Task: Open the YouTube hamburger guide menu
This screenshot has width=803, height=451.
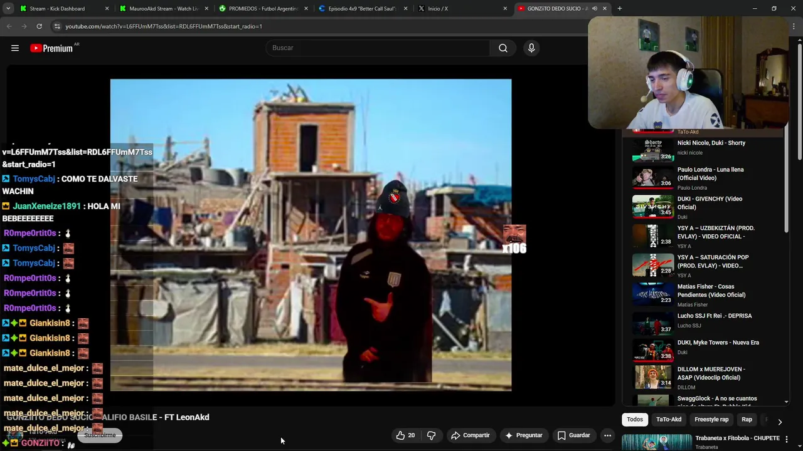Action: (x=15, y=48)
